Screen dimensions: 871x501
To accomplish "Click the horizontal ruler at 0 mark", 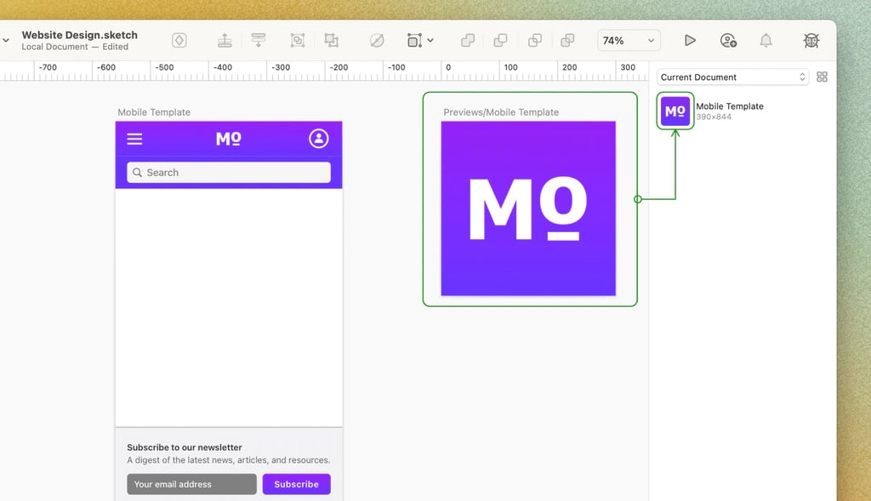I will click(x=448, y=68).
